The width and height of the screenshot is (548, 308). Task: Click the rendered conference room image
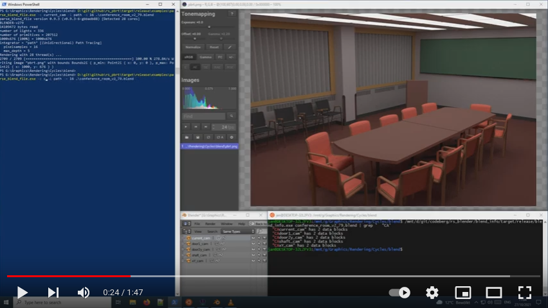coord(393,110)
